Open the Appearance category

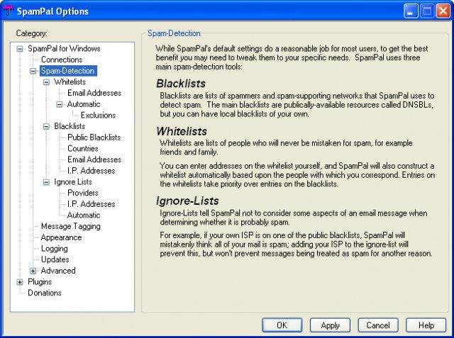pos(61,237)
